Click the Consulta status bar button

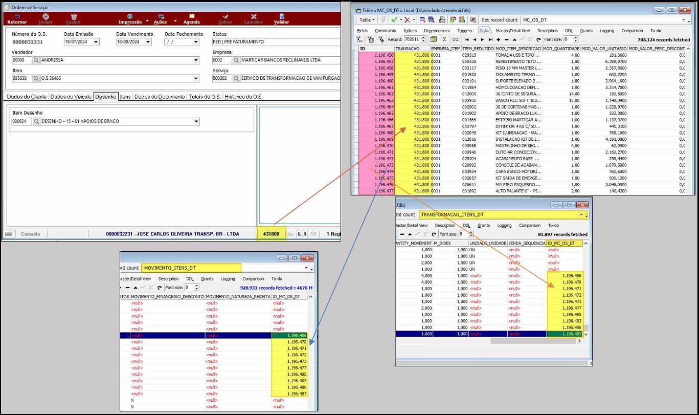pos(31,234)
